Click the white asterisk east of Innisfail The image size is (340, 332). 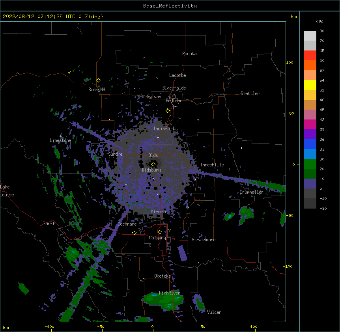[198, 119]
